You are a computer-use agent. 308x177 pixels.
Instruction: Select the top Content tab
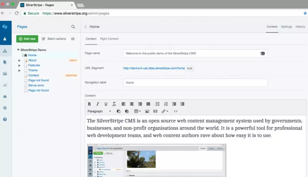pos(272,27)
